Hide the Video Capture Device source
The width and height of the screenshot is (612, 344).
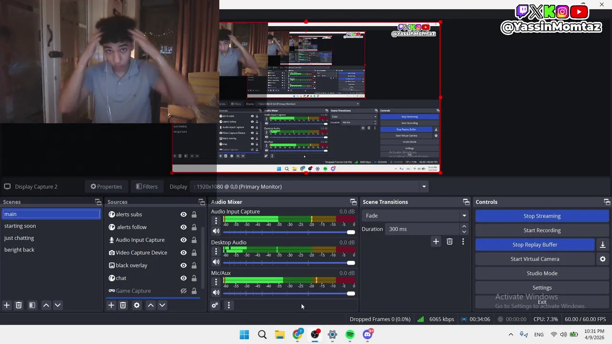tap(183, 253)
